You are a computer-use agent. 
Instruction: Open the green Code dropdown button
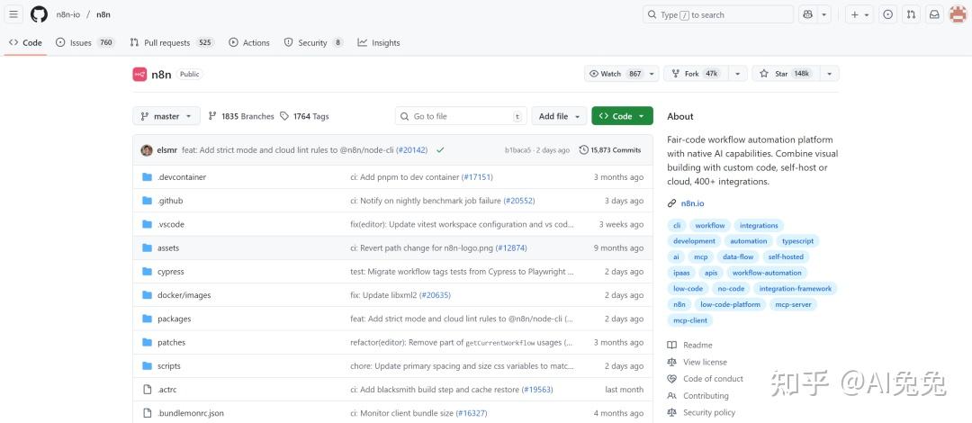622,116
